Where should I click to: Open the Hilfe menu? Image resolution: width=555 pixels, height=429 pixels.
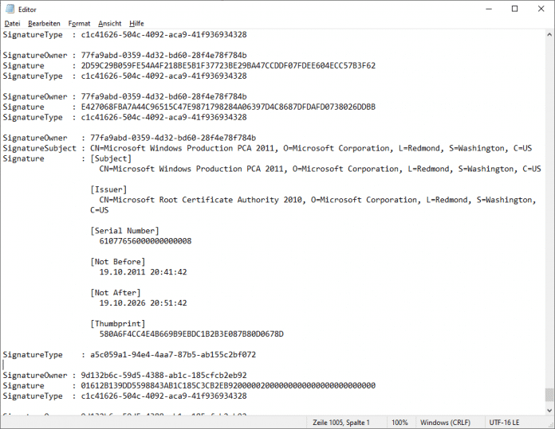[x=136, y=23]
